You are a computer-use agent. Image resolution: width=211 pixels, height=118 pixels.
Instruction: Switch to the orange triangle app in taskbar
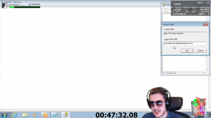tap(45, 115)
